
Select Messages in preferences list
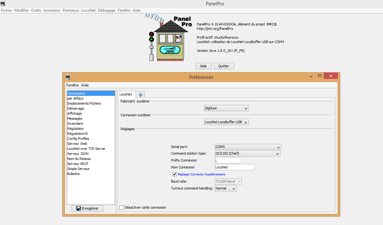coord(91,118)
